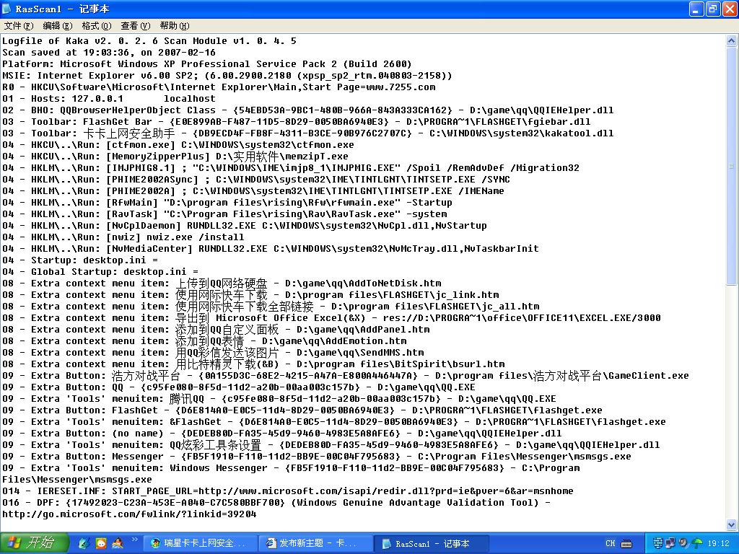Click the Extra Button: FlashGet line
Image resolution: width=739 pixels, height=554 pixels.
point(302,410)
